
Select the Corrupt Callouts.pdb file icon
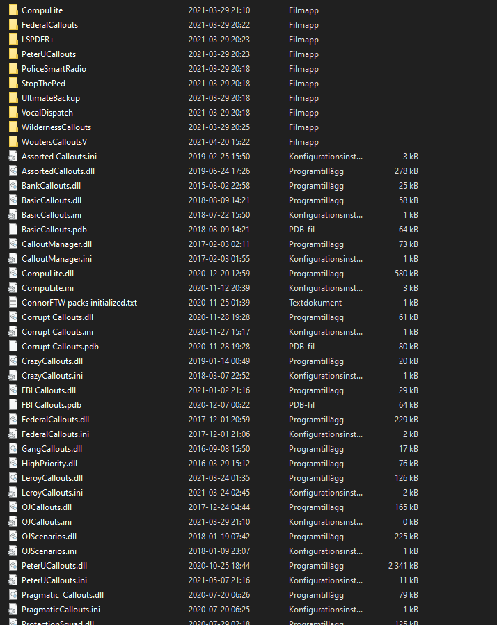click(13, 347)
